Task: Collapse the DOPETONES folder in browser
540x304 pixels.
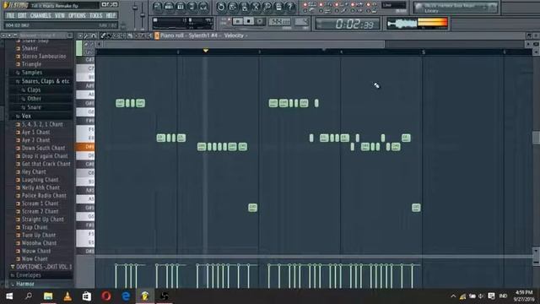Action: click(41, 267)
